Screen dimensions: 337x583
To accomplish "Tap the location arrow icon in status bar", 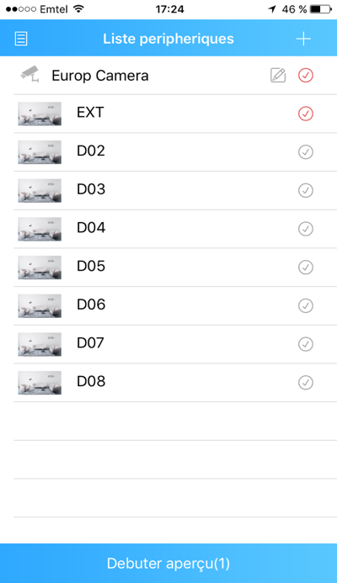I will (x=272, y=9).
